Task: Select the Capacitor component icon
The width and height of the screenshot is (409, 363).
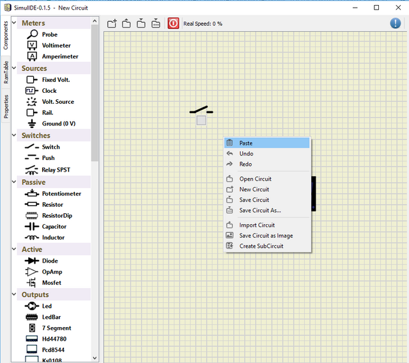Action: 32,227
